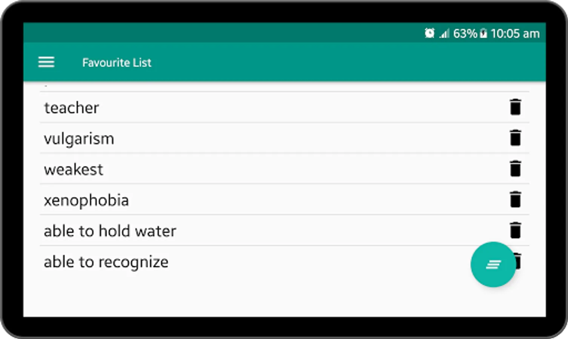Select the 'xenophobia' list entry
Screen dimensions: 568x339
86,200
